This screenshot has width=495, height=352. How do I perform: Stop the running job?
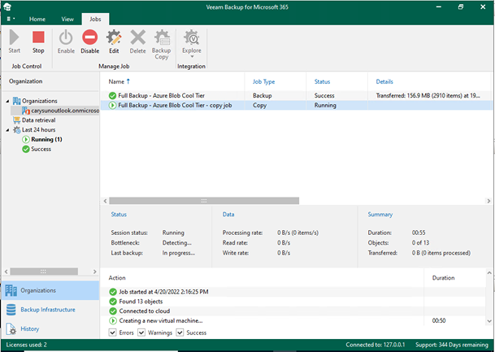coord(38,41)
